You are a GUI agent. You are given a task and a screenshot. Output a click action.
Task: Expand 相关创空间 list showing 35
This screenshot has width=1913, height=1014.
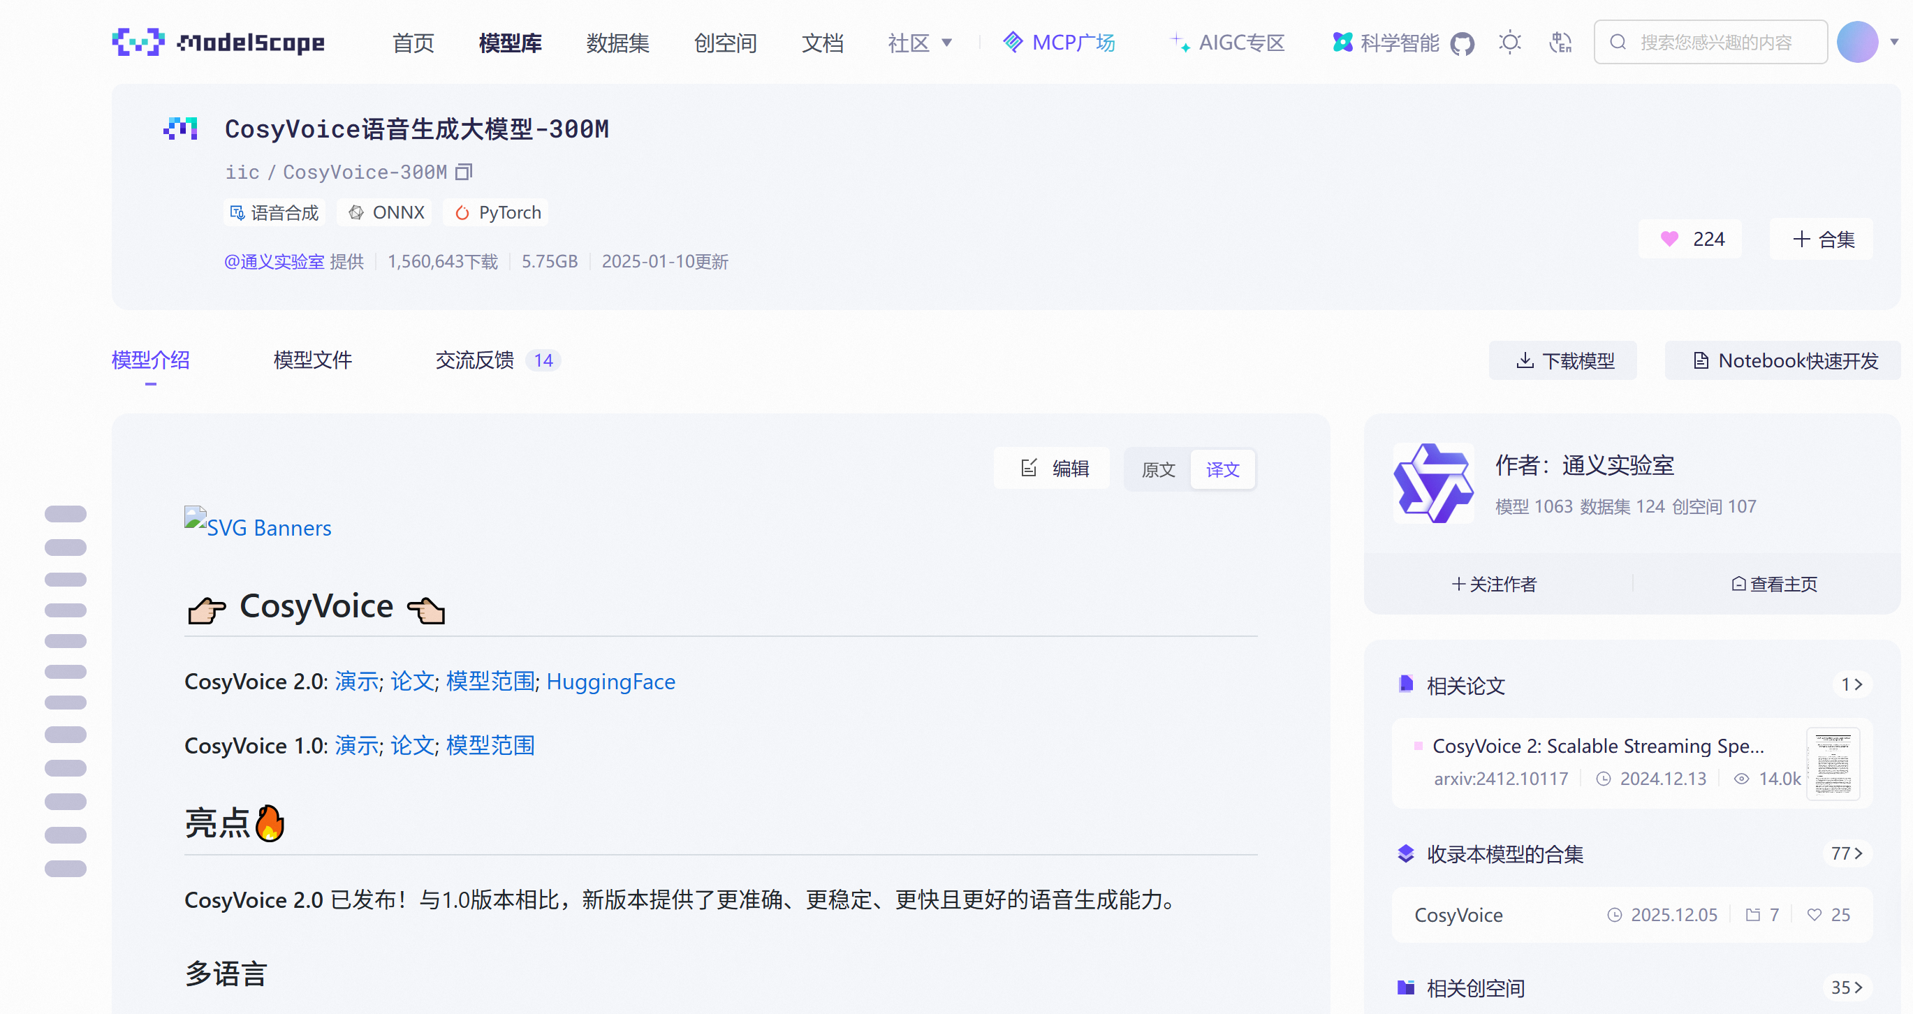[x=1846, y=987]
